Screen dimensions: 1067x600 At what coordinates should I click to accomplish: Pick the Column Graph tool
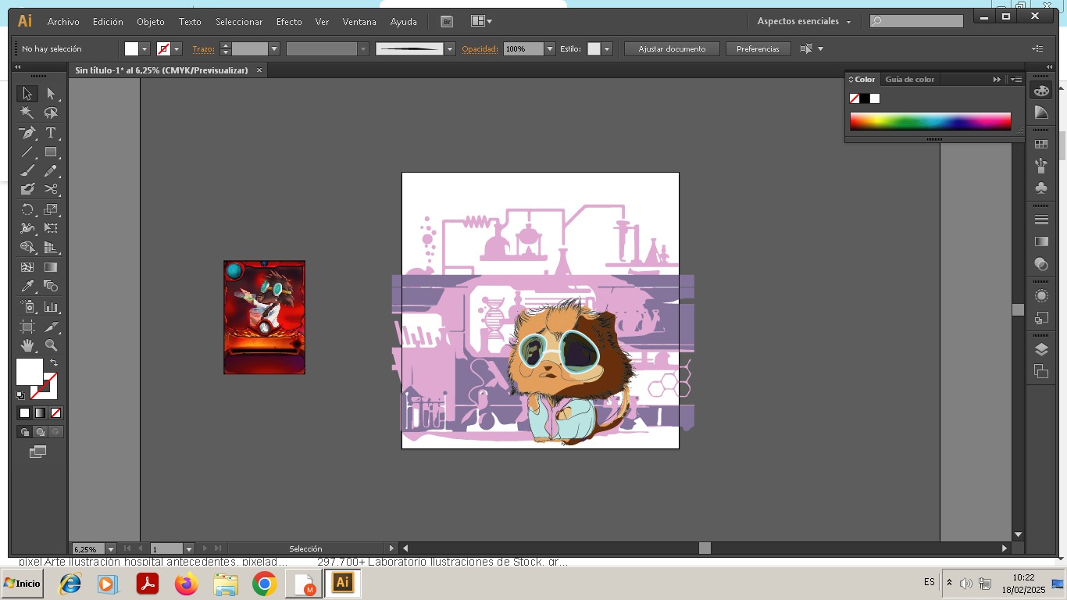click(51, 306)
